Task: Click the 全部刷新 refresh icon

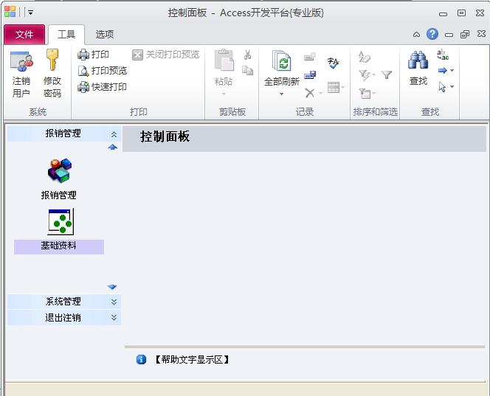Action: click(282, 61)
